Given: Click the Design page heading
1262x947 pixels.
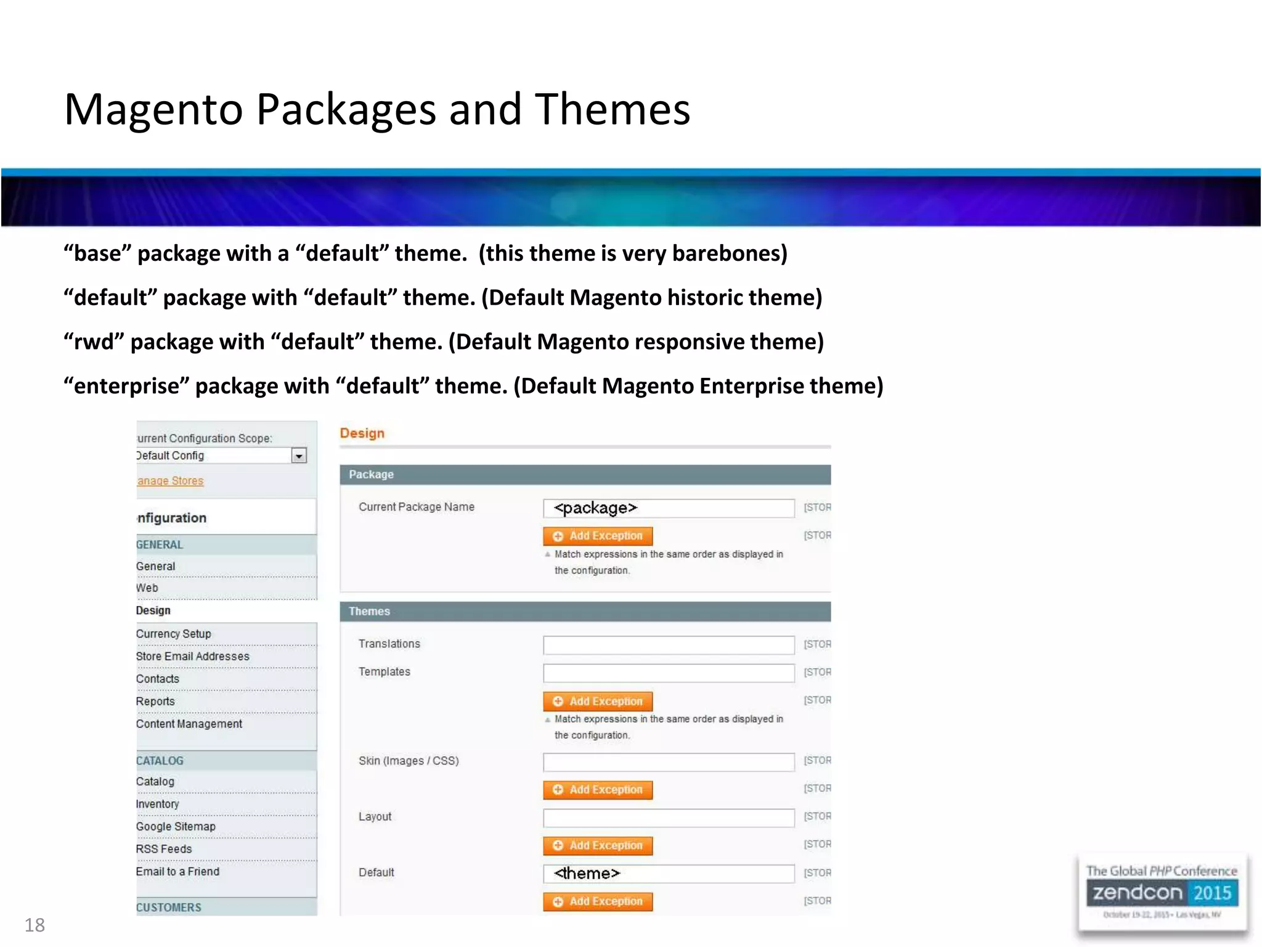Looking at the screenshot, I should tap(362, 433).
